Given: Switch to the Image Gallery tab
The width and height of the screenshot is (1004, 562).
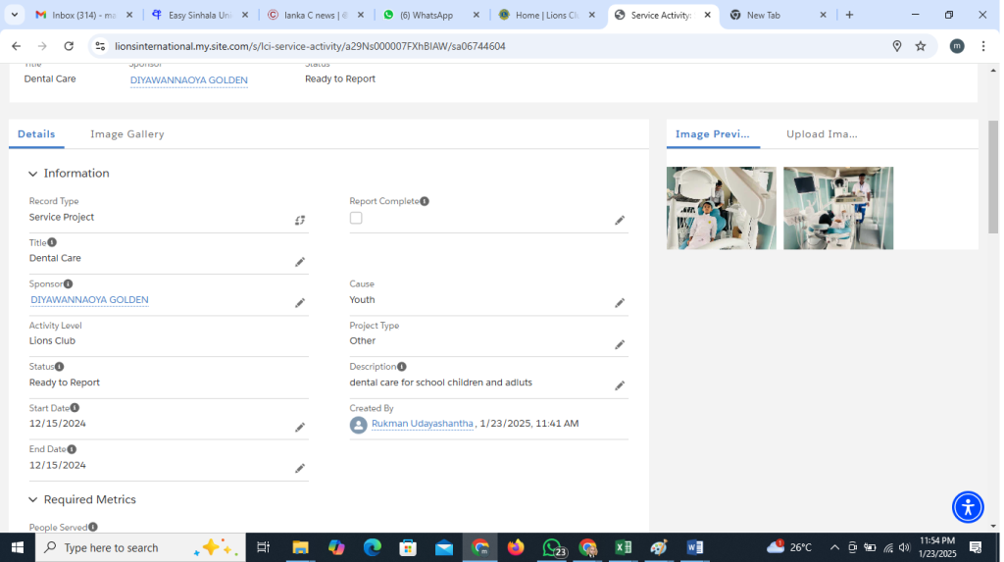Looking at the screenshot, I should coord(126,134).
